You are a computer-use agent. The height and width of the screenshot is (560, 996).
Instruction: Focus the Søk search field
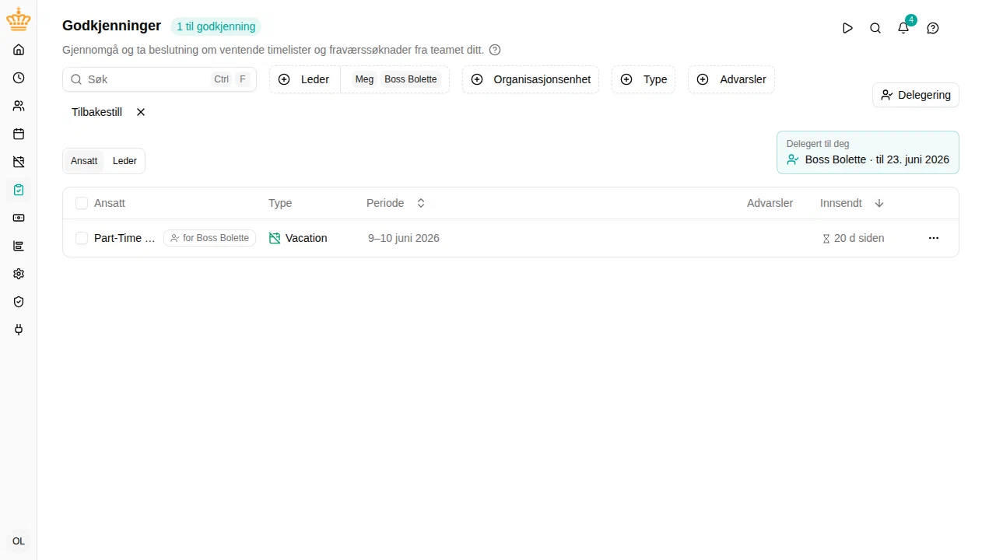click(160, 79)
